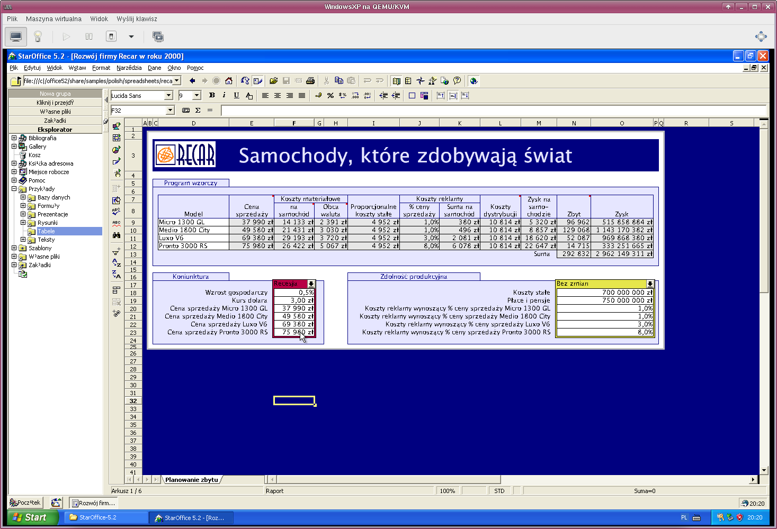Image resolution: width=777 pixels, height=529 pixels.
Task: Open the Format menu
Action: pos(101,68)
